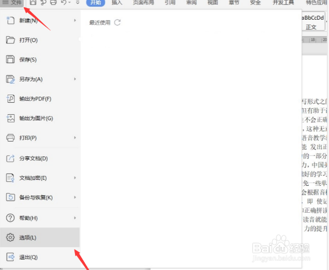Image resolution: width=329 pixels, height=270 pixels.
Task: Expand the quick access toolbar customize arrow
Action: click(x=78, y=3)
